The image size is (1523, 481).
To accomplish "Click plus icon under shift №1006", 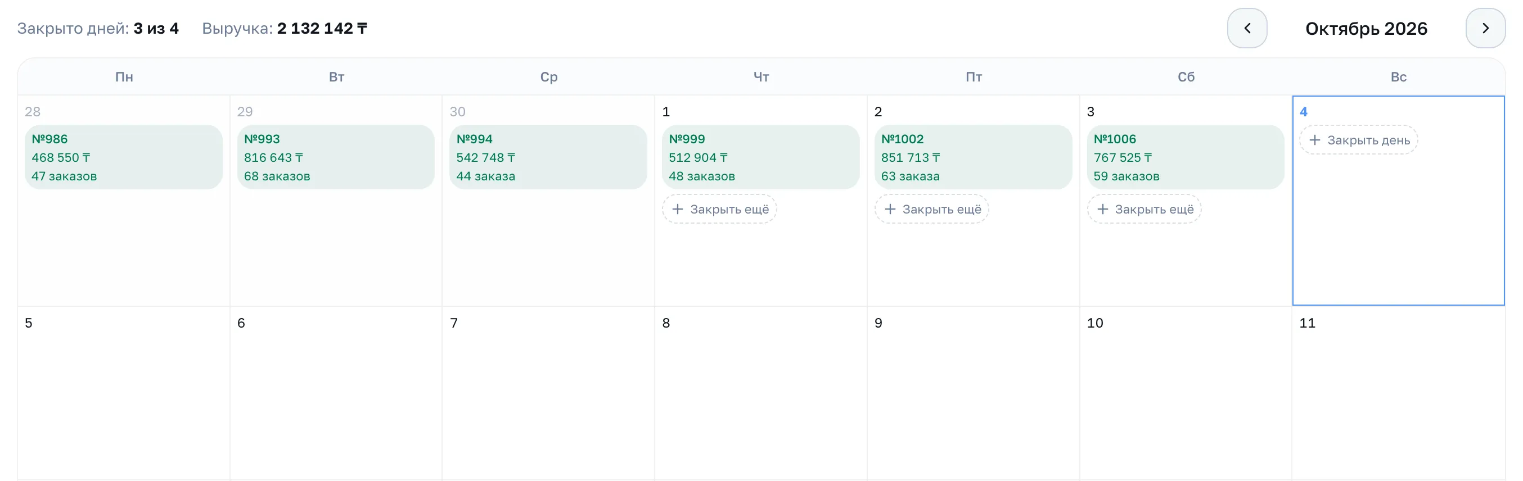I will pos(1103,209).
